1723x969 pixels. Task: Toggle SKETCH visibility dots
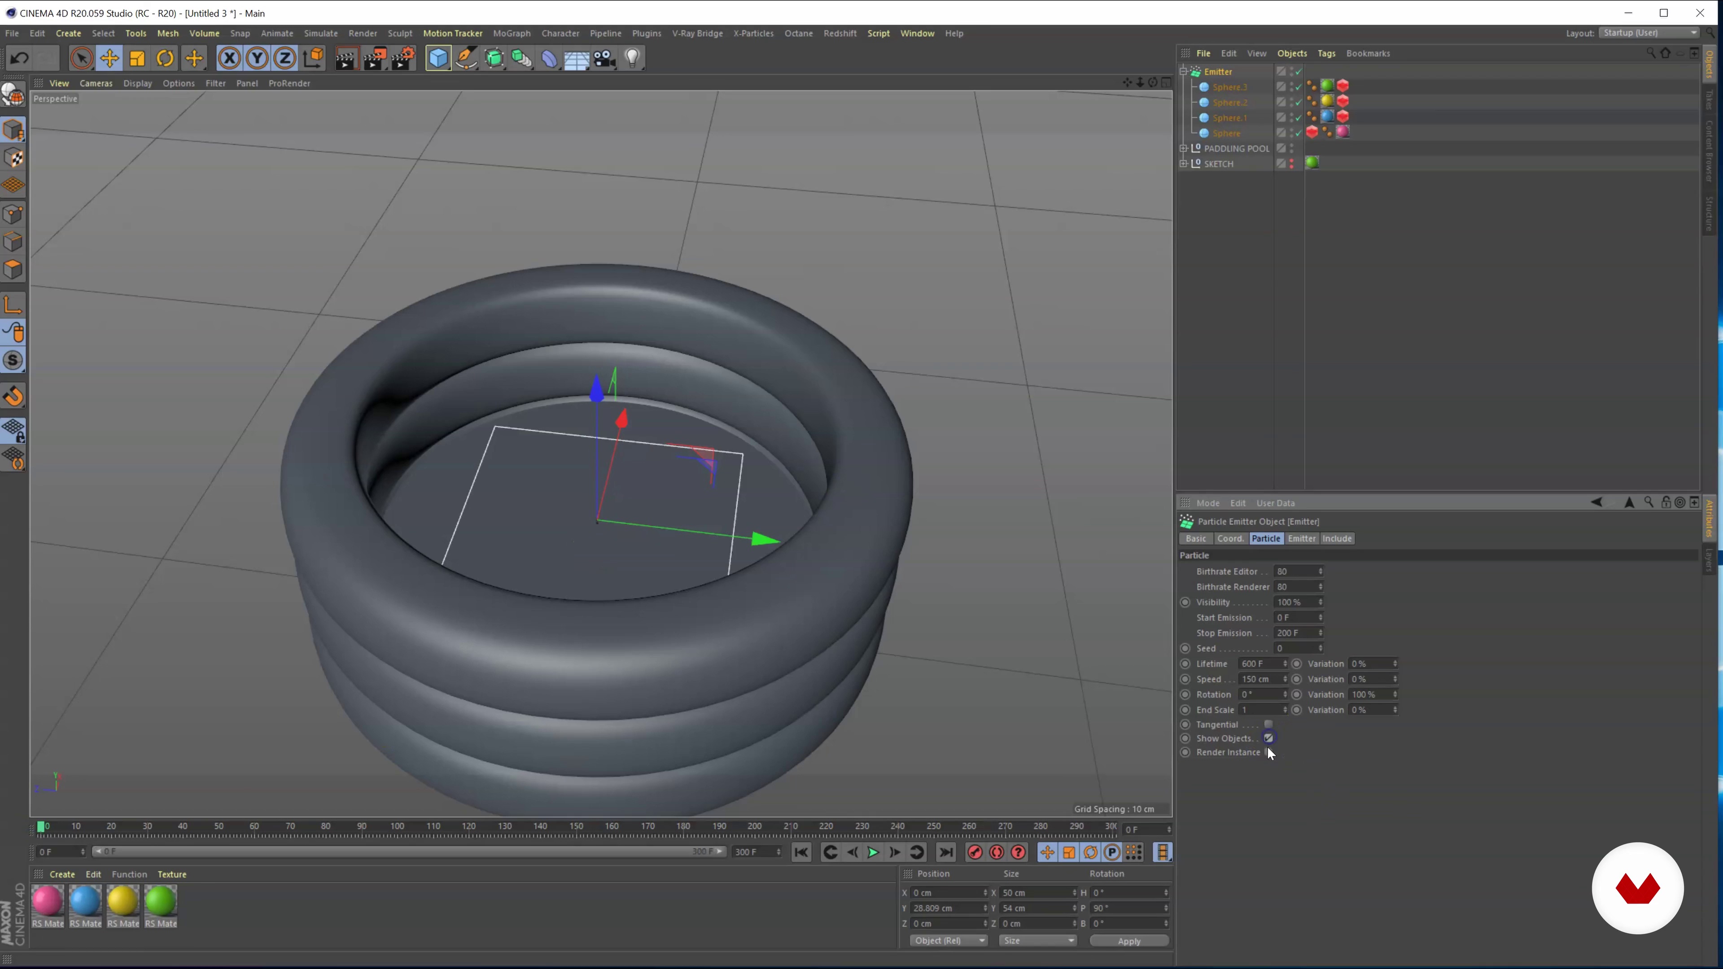pyautogui.click(x=1292, y=164)
